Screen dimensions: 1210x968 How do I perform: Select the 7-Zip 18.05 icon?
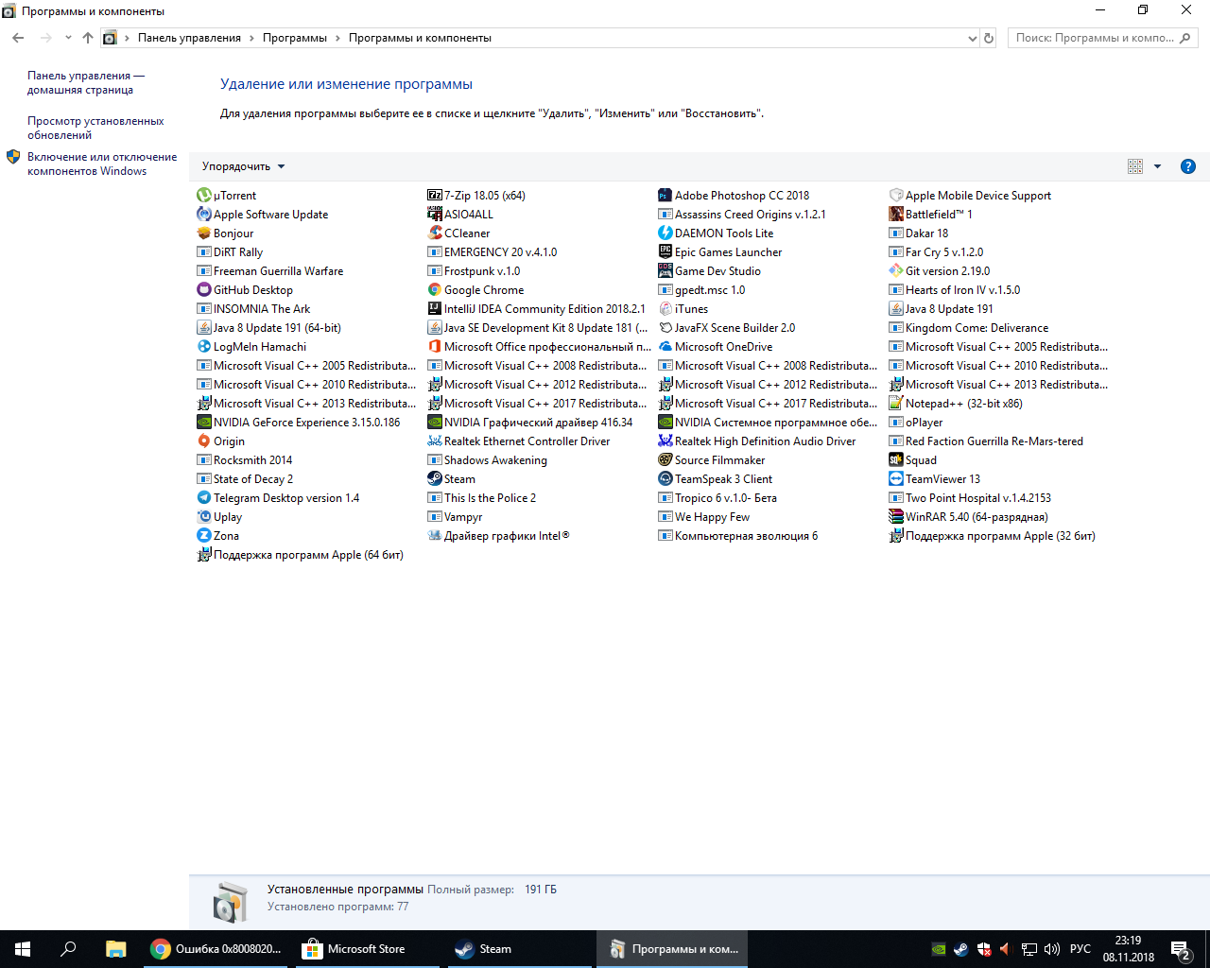click(435, 196)
